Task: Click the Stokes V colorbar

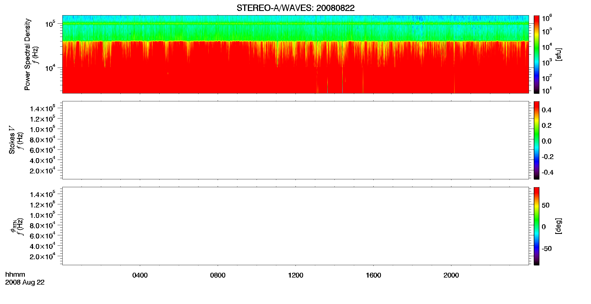Action: pos(537,140)
